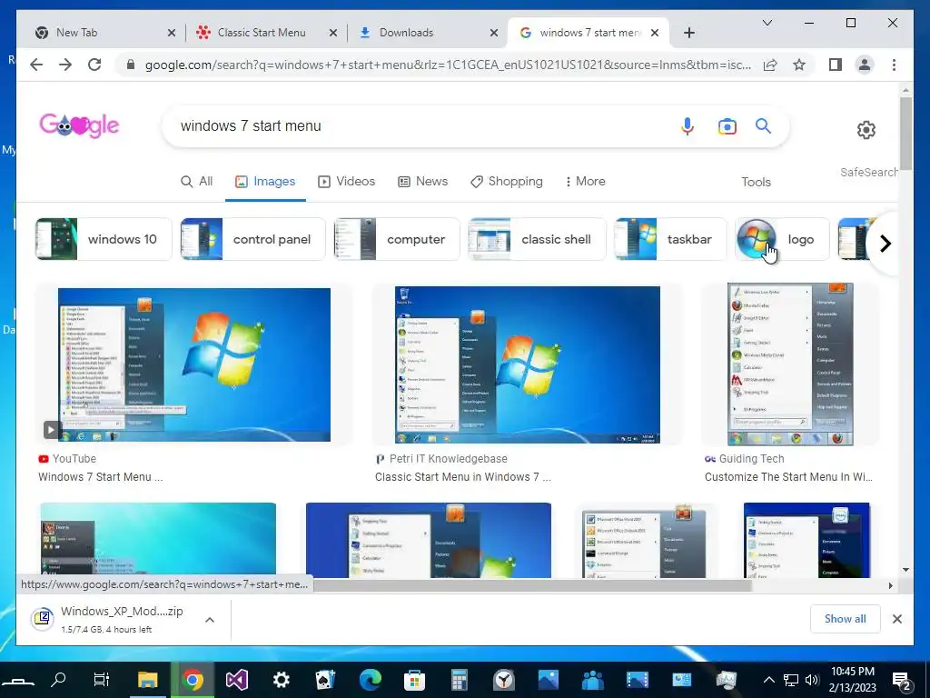Select the Shopping search filter
This screenshot has width=930, height=698.
(507, 182)
